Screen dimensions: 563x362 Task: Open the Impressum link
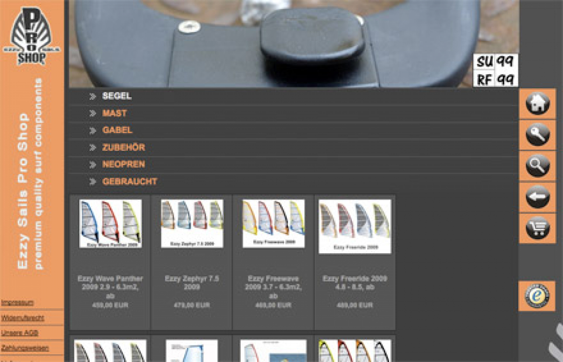click(17, 302)
